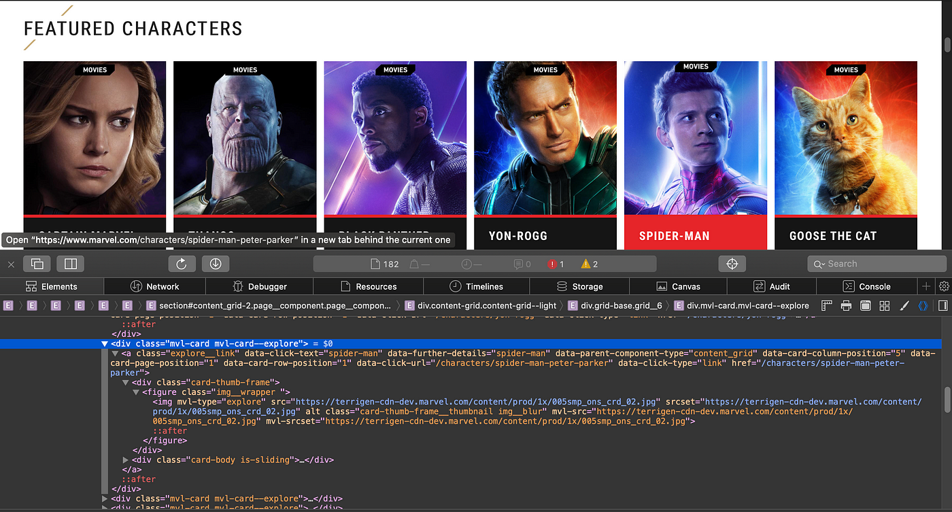Screen dimensions: 952x512
Task: Select section#content_grid-2 breadcrumb
Action: pyautogui.click(x=269, y=306)
